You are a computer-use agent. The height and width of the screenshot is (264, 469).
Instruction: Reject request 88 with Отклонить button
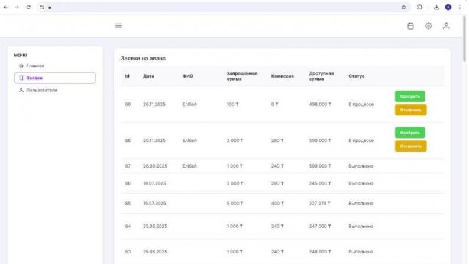click(410, 146)
